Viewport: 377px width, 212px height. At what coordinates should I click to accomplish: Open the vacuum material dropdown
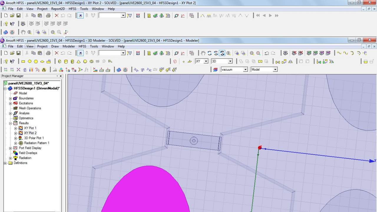[x=245, y=70]
